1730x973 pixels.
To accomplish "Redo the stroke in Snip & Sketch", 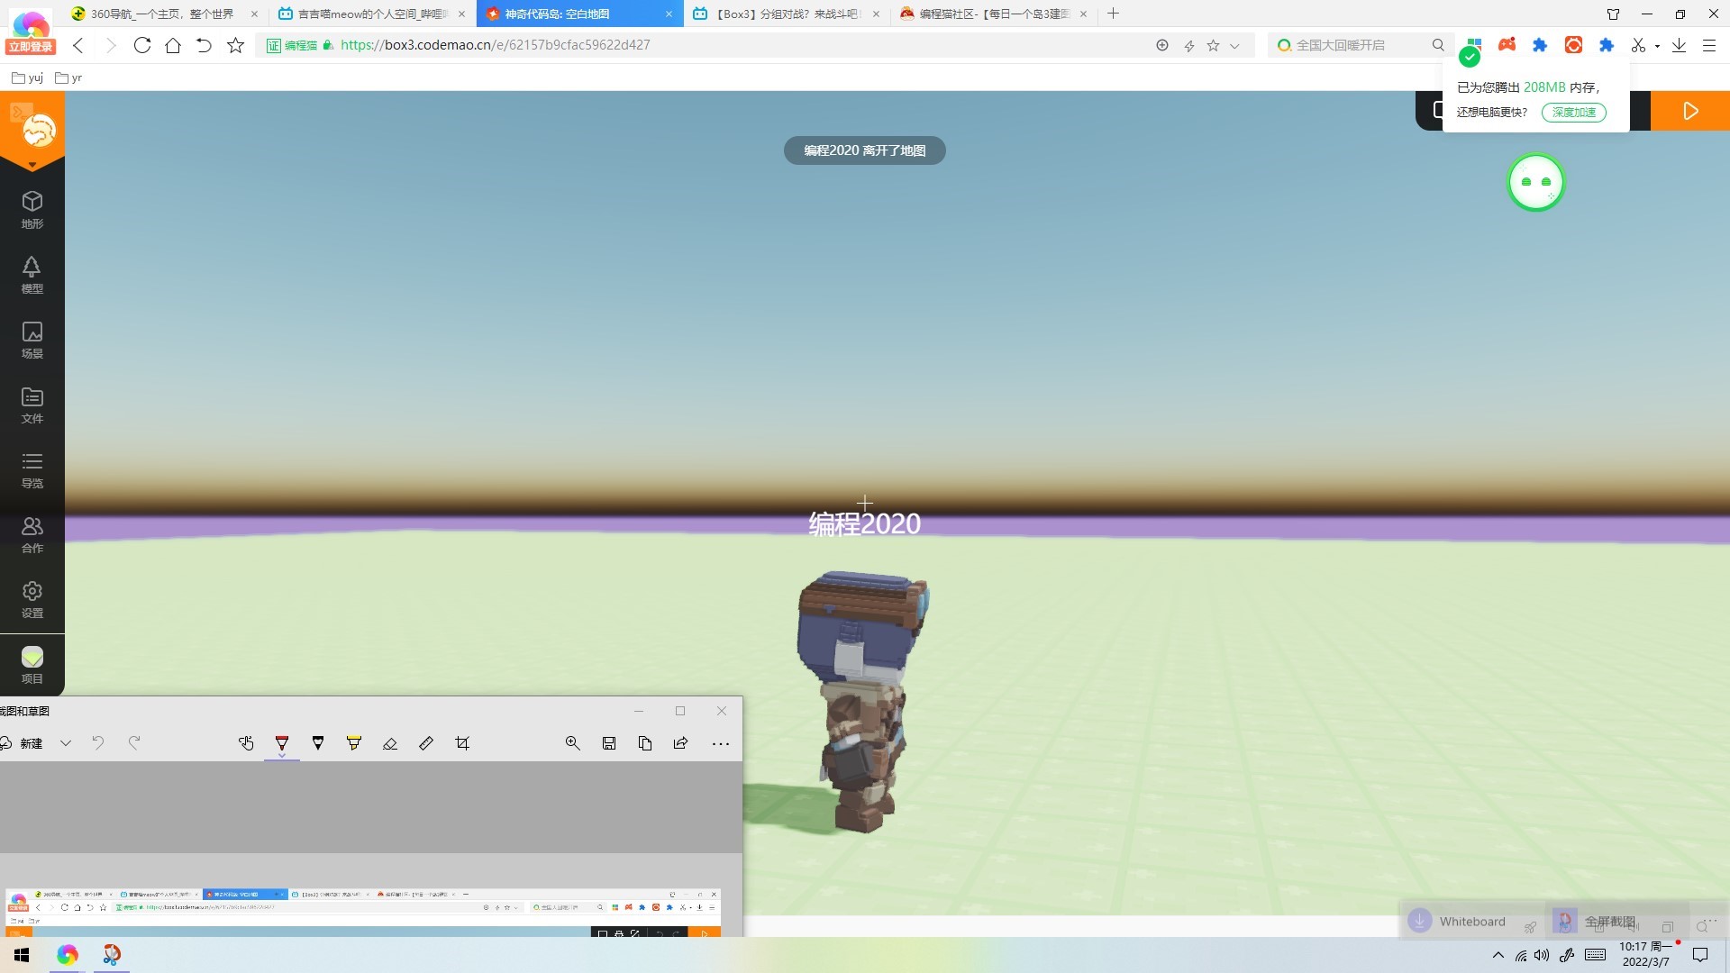I will click(134, 743).
